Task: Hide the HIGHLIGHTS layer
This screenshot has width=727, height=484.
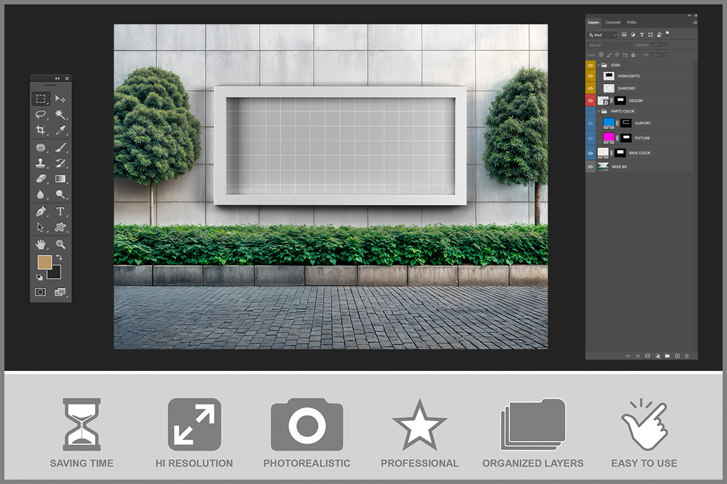Action: pyautogui.click(x=590, y=76)
